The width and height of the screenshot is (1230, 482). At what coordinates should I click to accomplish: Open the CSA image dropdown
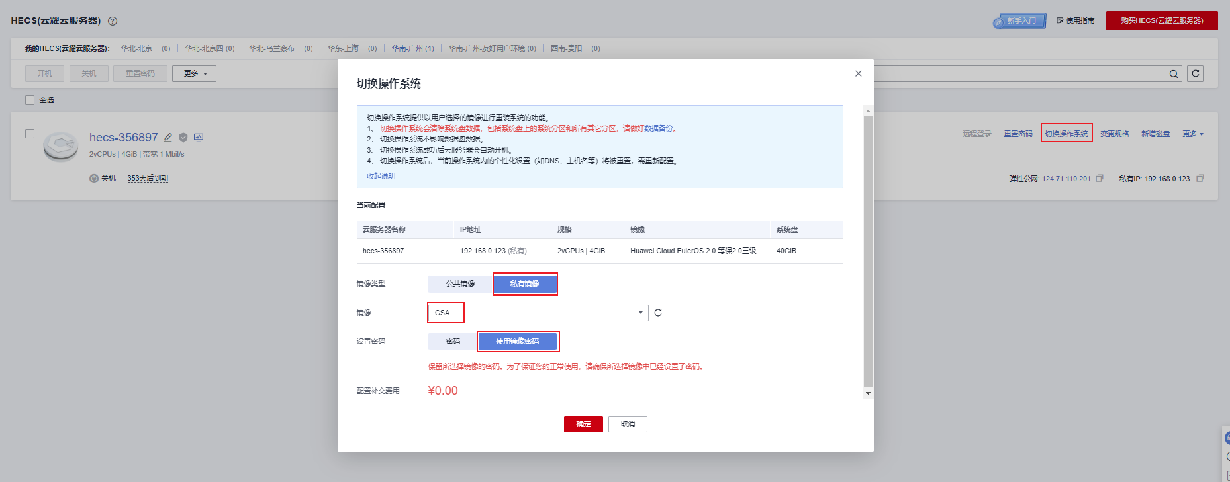click(x=538, y=313)
